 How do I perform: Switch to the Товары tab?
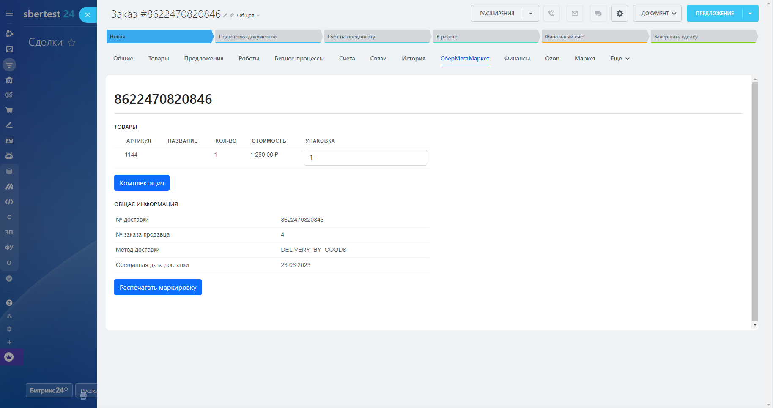click(159, 59)
